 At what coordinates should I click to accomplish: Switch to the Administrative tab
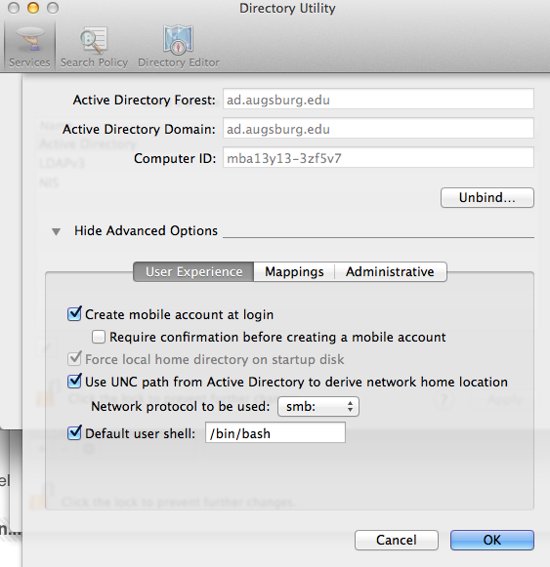(x=391, y=271)
